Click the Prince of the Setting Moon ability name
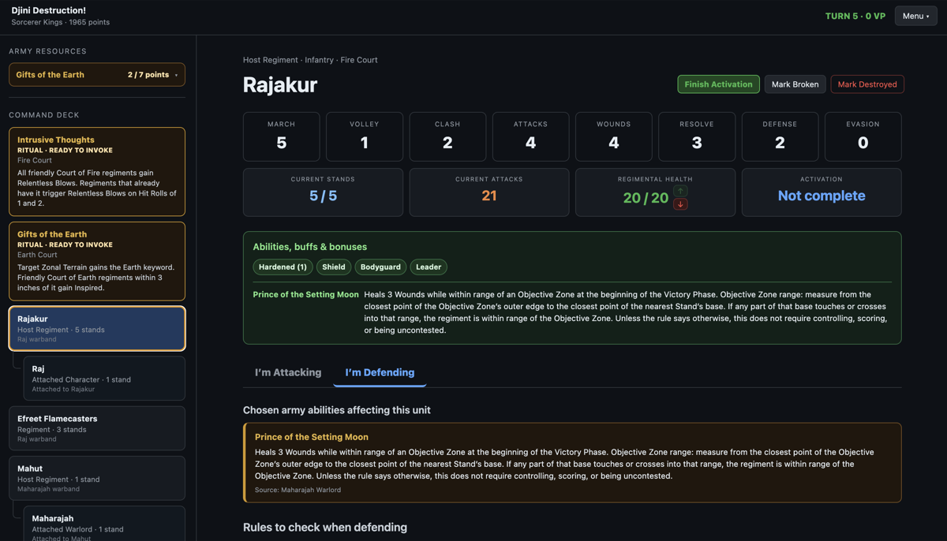 click(305, 294)
